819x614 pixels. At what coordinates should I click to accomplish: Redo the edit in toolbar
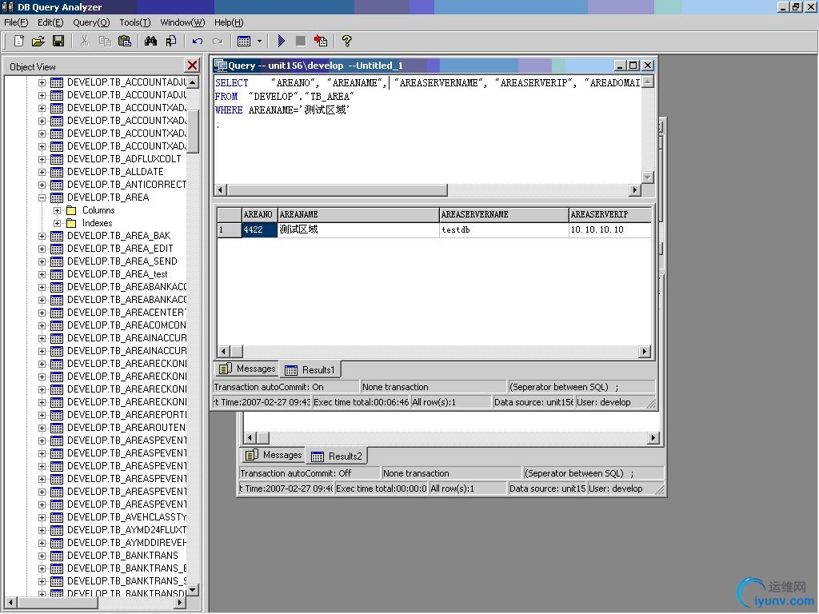[218, 41]
